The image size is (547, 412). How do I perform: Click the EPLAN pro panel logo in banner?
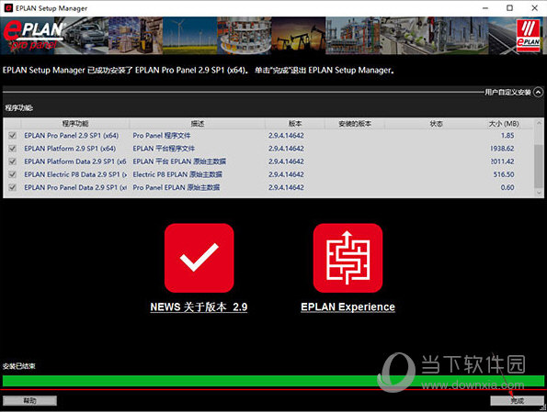[x=33, y=36]
